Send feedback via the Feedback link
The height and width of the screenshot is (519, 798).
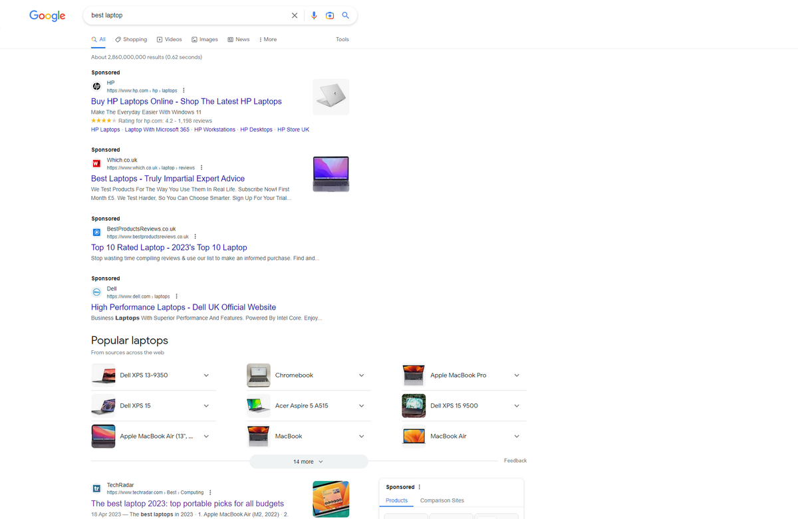pos(515,460)
